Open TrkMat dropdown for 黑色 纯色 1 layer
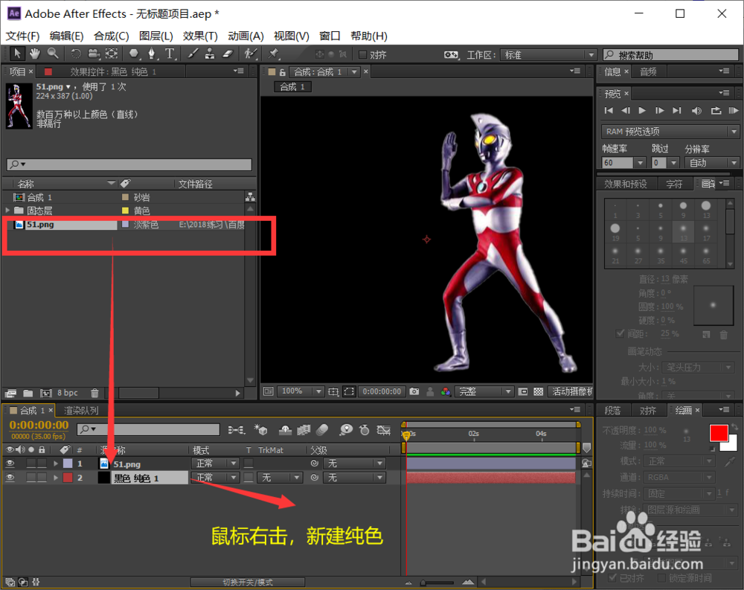Screen dimensions: 744x590 280,478
